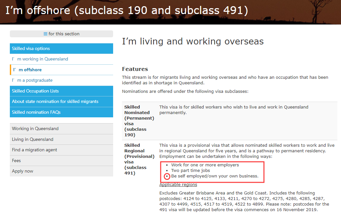Click the Skilled Regional (Provisional) visa cell
Image resolution: width=341 pixels, height=218 pixels.
tap(139, 159)
